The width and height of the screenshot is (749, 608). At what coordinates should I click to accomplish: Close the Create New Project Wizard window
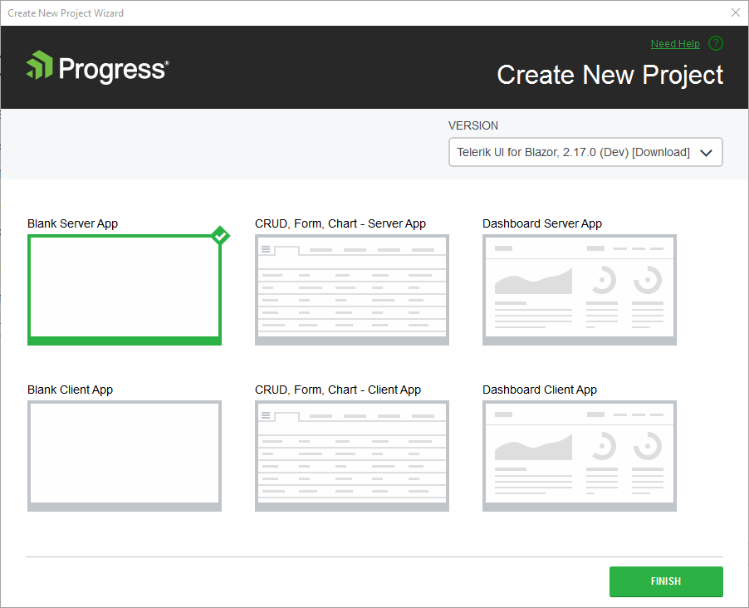(x=736, y=13)
